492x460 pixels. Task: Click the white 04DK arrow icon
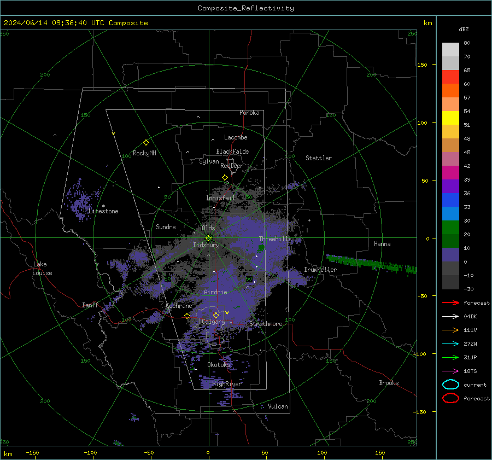[x=450, y=316]
